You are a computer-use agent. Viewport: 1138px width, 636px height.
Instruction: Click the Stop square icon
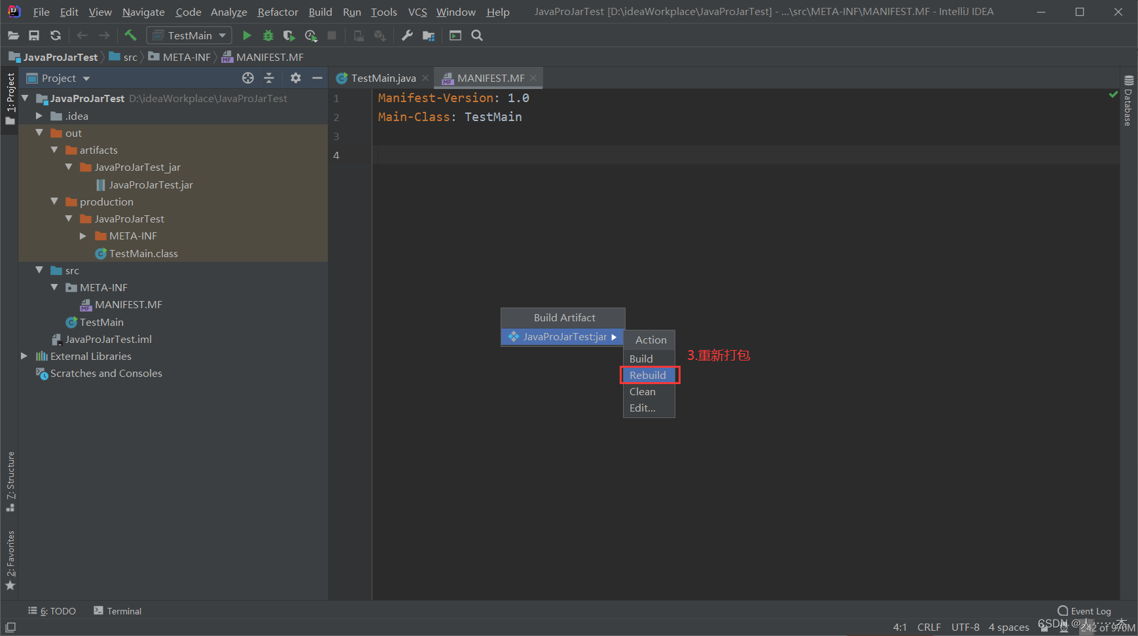(x=332, y=35)
